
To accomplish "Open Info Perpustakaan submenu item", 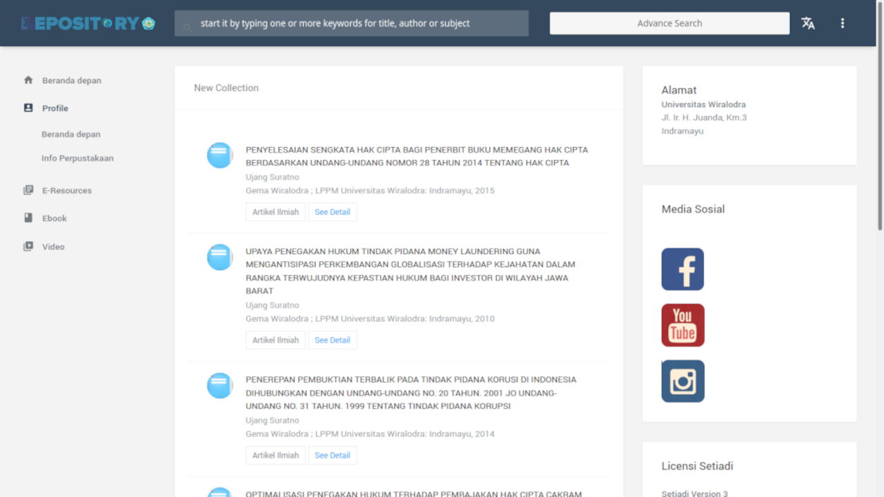I will 77,158.
